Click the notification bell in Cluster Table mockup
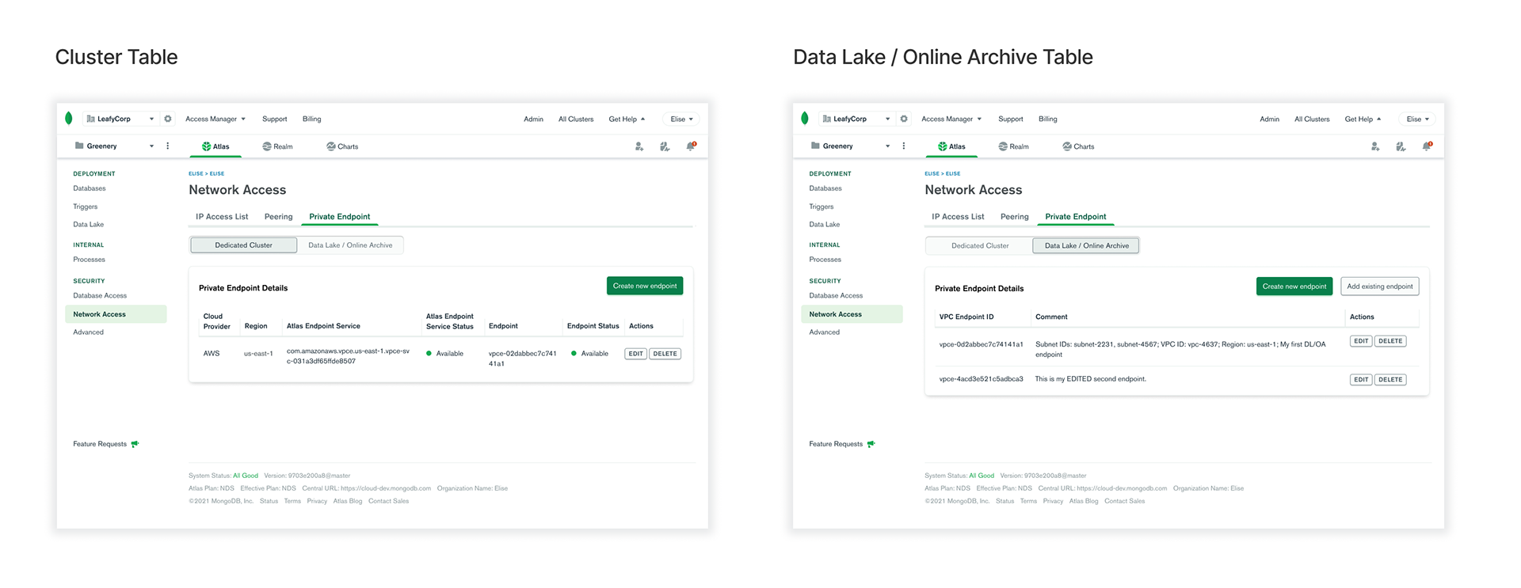Screen dimensions: 1521x588 691,146
